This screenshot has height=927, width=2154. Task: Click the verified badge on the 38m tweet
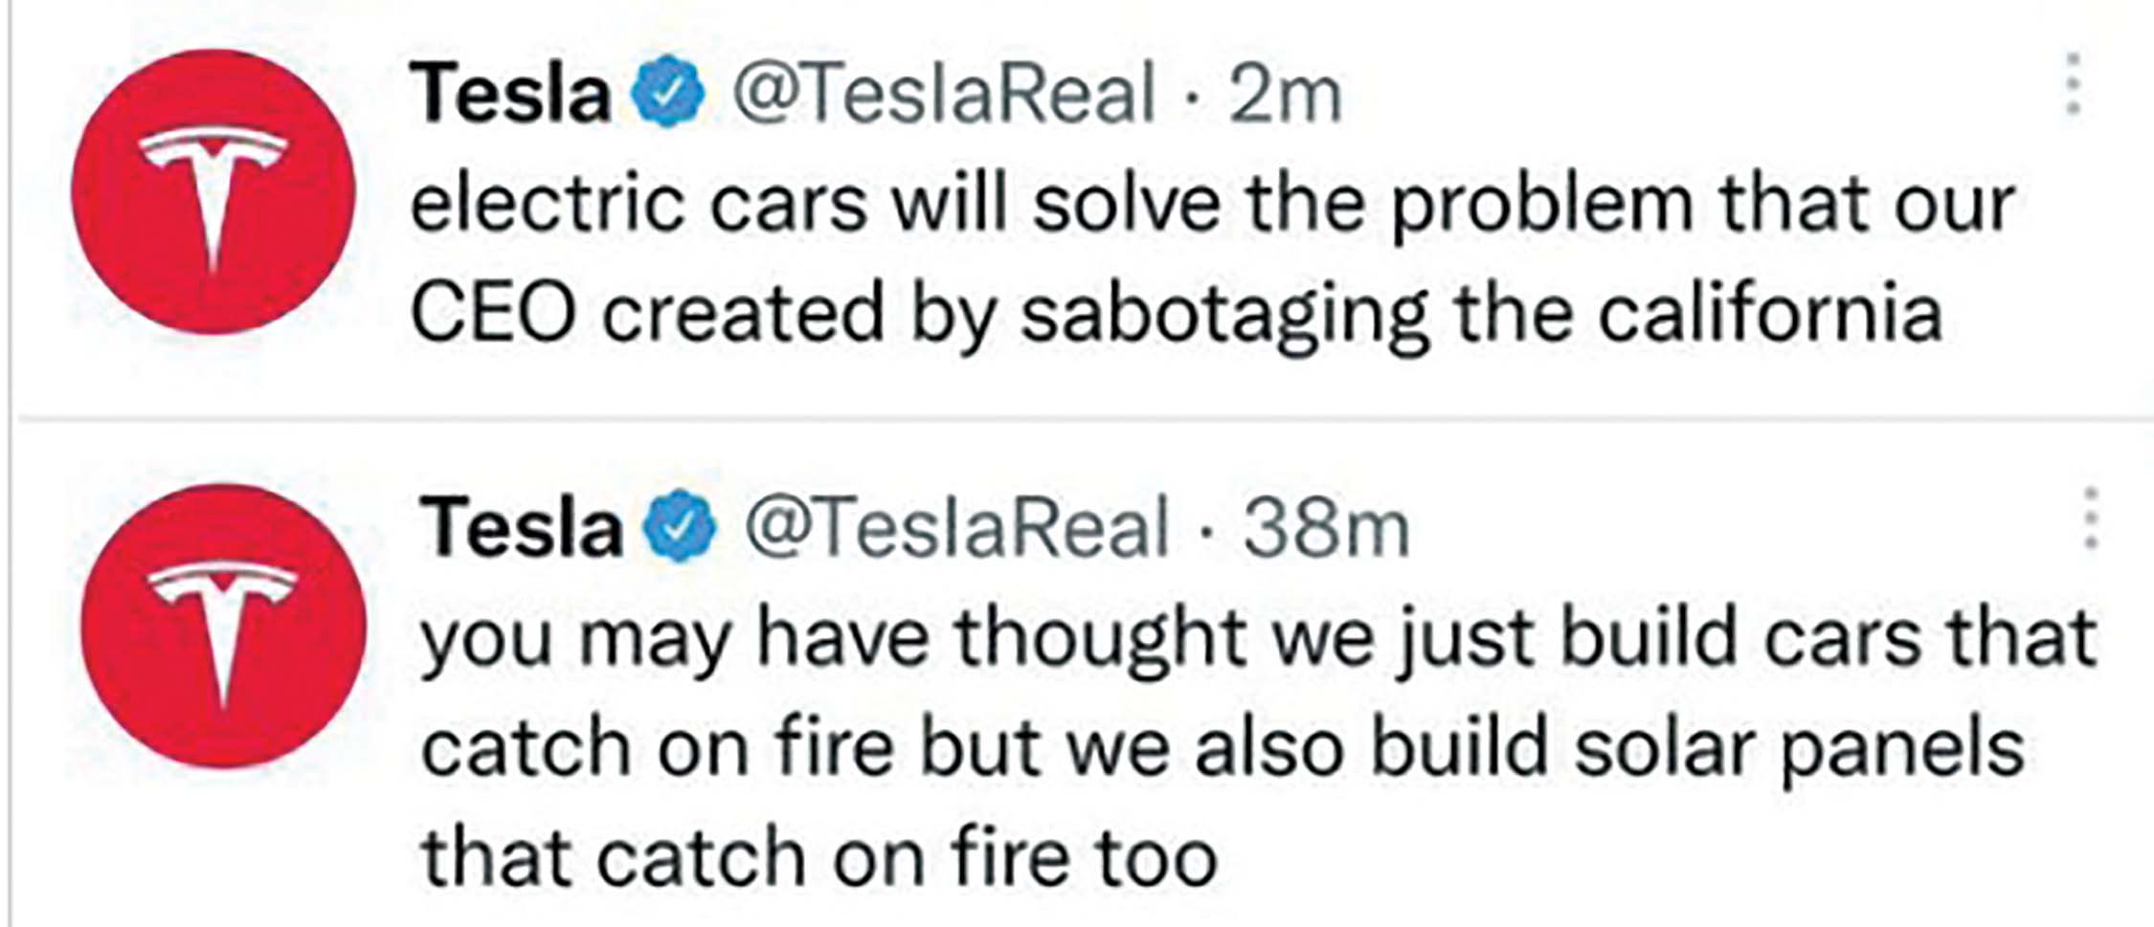[680, 525]
